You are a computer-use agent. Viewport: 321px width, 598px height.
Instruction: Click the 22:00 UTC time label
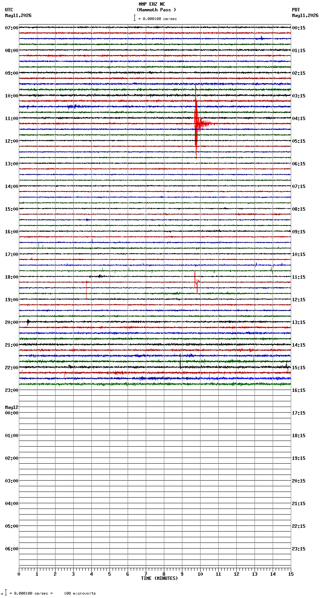(x=12, y=368)
